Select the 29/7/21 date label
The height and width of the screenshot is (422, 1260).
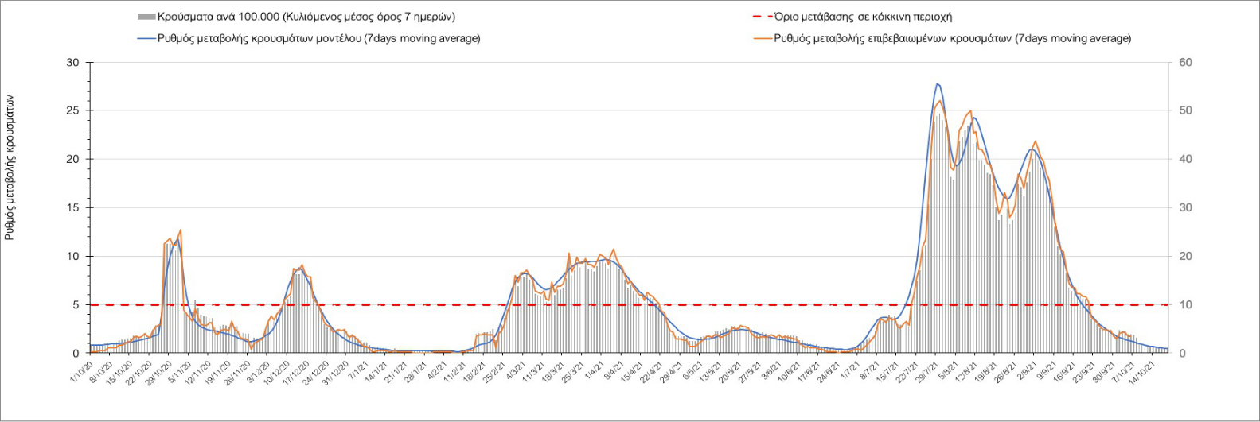[x=926, y=371]
